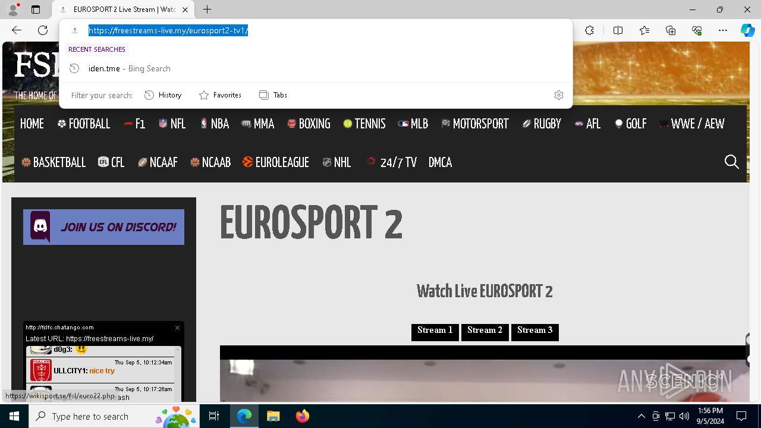Image resolution: width=761 pixels, height=428 pixels.
Task: Show hidden system tray icons
Action: point(641,416)
